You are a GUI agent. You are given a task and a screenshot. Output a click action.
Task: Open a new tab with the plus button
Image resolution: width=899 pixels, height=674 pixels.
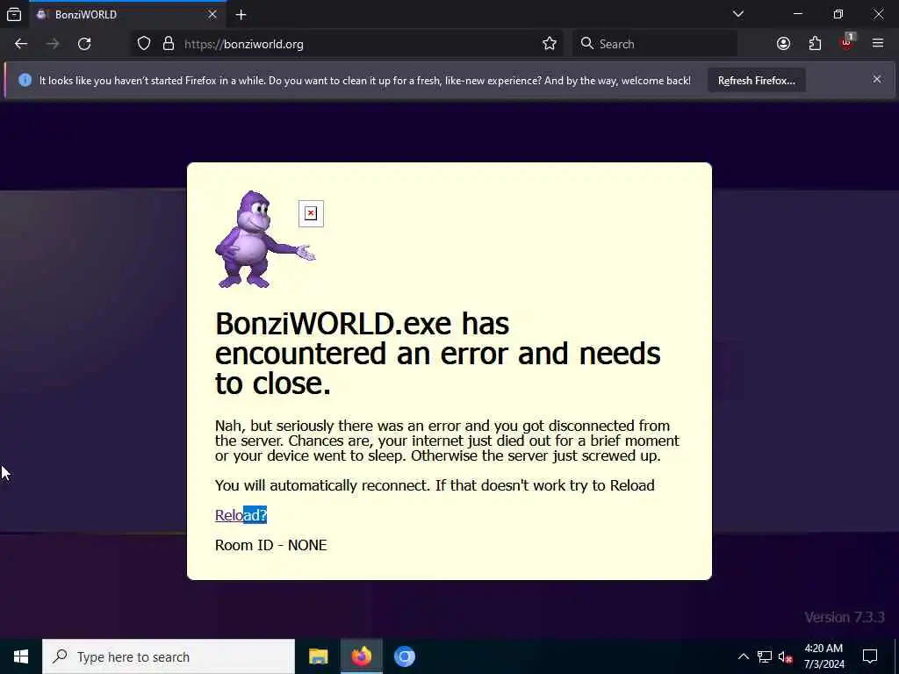241,14
